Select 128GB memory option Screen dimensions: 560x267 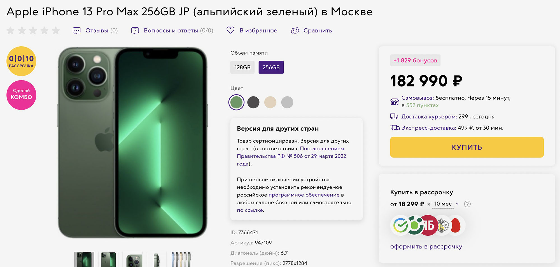pyautogui.click(x=242, y=67)
